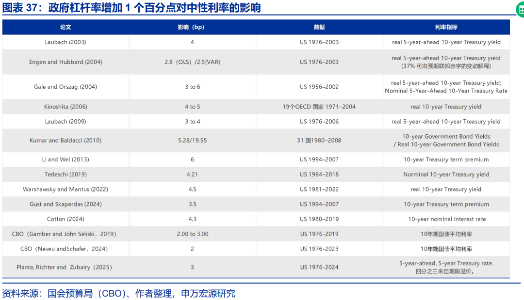Screen dimensions: 524x300
Task: Select the Kinoshita (2006) paper name
Action: tap(65, 107)
